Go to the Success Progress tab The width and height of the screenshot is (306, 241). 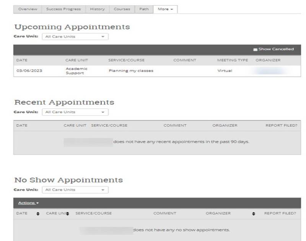pos(63,9)
